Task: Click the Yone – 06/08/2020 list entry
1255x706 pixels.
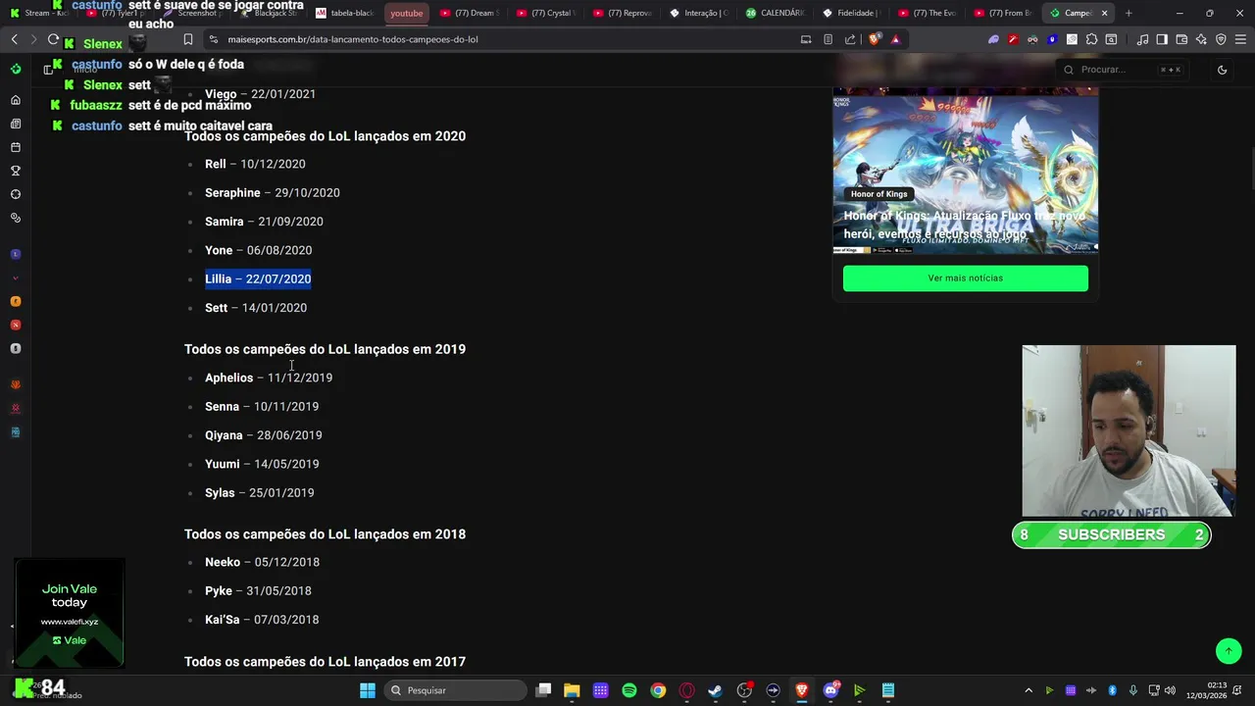Action: click(x=258, y=251)
